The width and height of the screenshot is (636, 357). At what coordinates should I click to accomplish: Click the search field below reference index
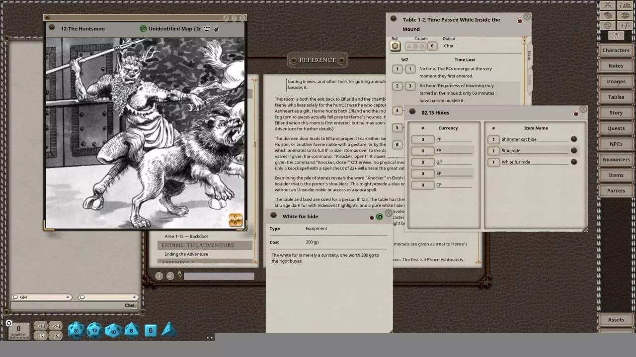pyautogui.click(x=219, y=276)
